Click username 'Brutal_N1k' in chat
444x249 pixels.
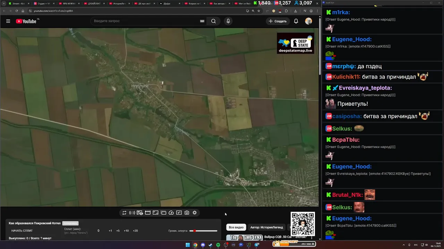(348, 195)
